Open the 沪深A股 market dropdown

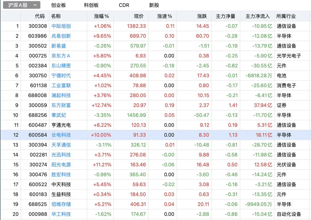[x=22, y=5]
